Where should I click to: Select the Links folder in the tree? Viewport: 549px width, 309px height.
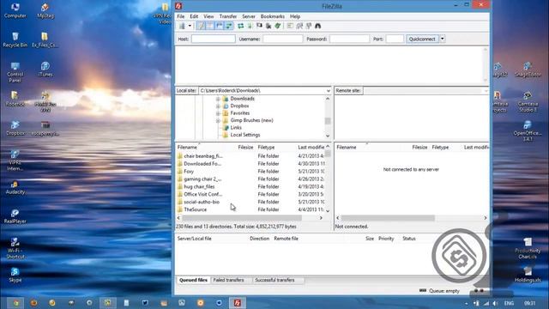click(236, 128)
